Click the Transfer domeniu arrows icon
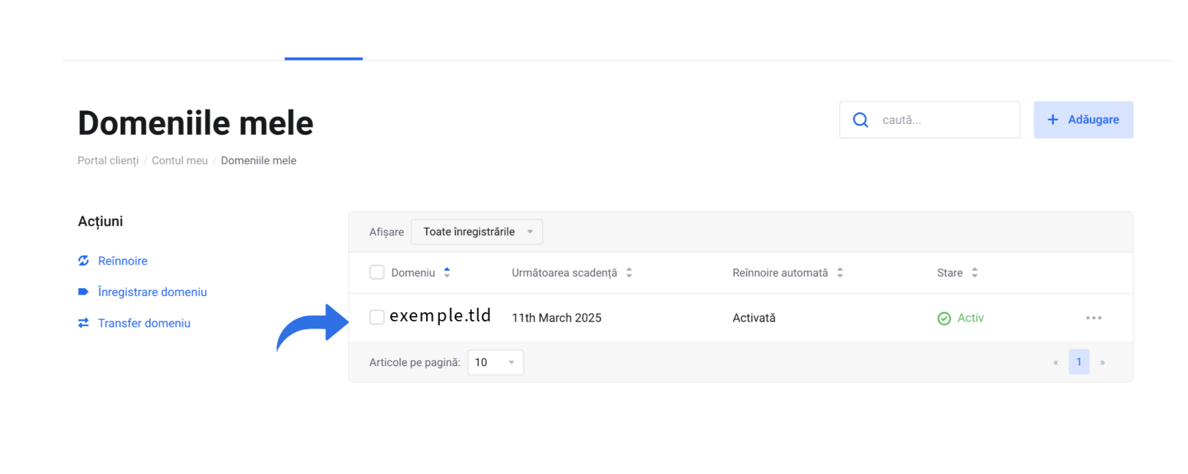The image size is (1188, 474). 83,323
